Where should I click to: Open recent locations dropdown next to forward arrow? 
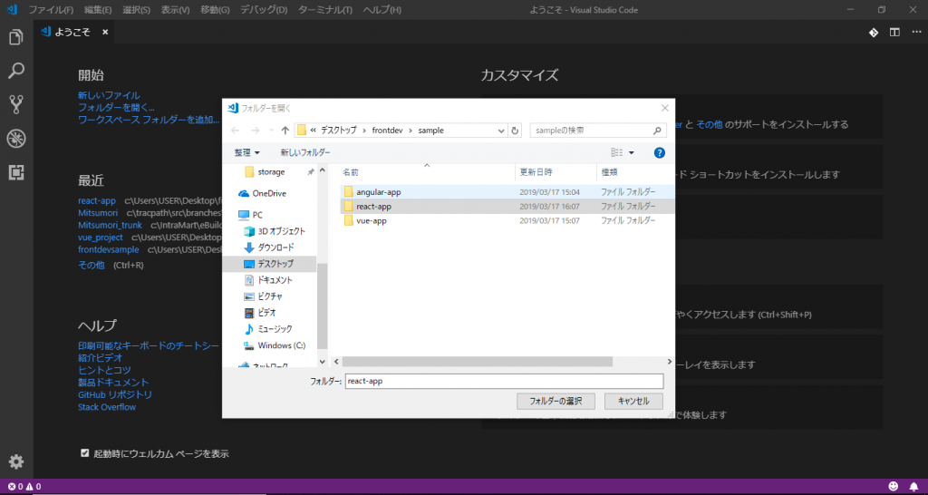point(271,131)
